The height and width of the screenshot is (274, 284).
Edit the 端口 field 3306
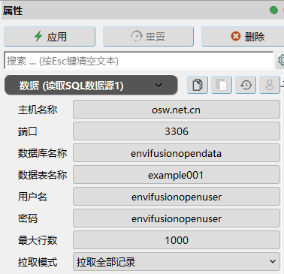pyautogui.click(x=177, y=131)
